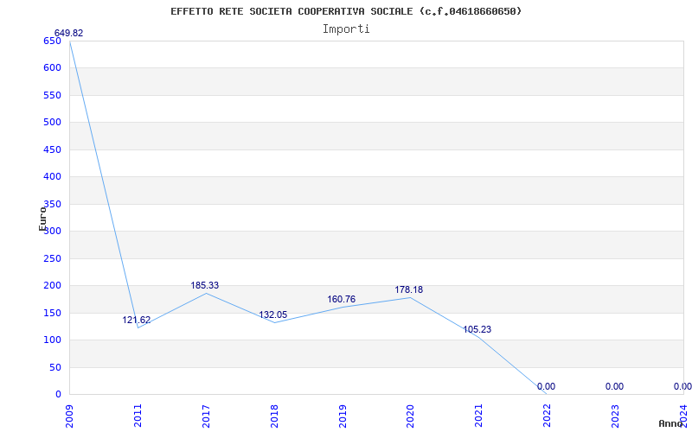Click the 2023 x-axis year label
The image size is (692, 432).
[615, 416]
